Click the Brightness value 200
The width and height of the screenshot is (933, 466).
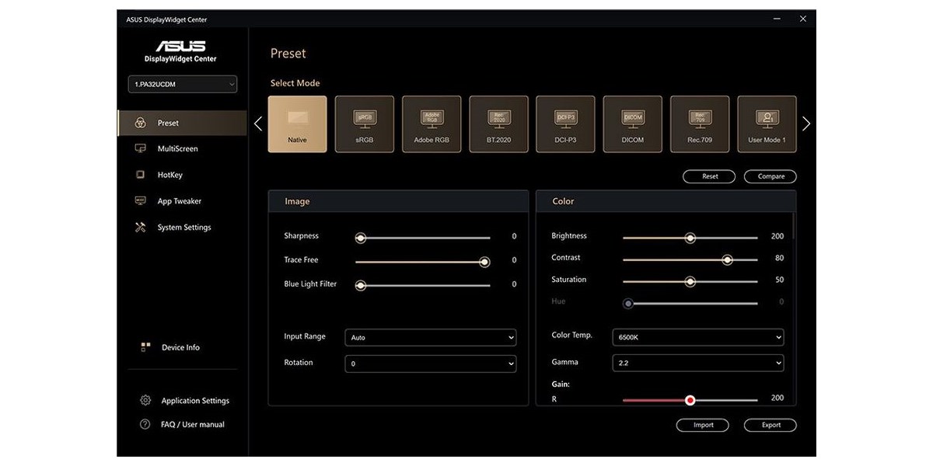pos(777,236)
